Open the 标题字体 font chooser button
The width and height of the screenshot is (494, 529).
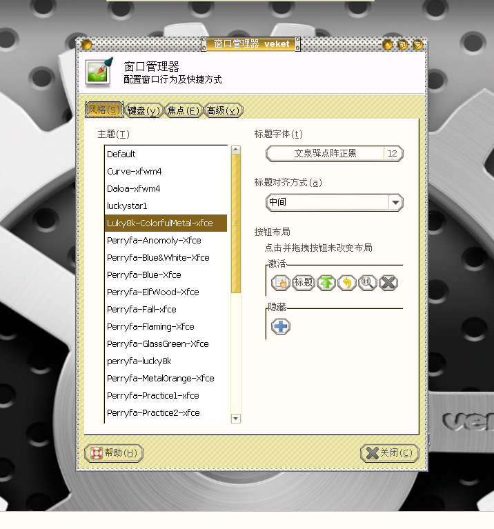pos(335,154)
